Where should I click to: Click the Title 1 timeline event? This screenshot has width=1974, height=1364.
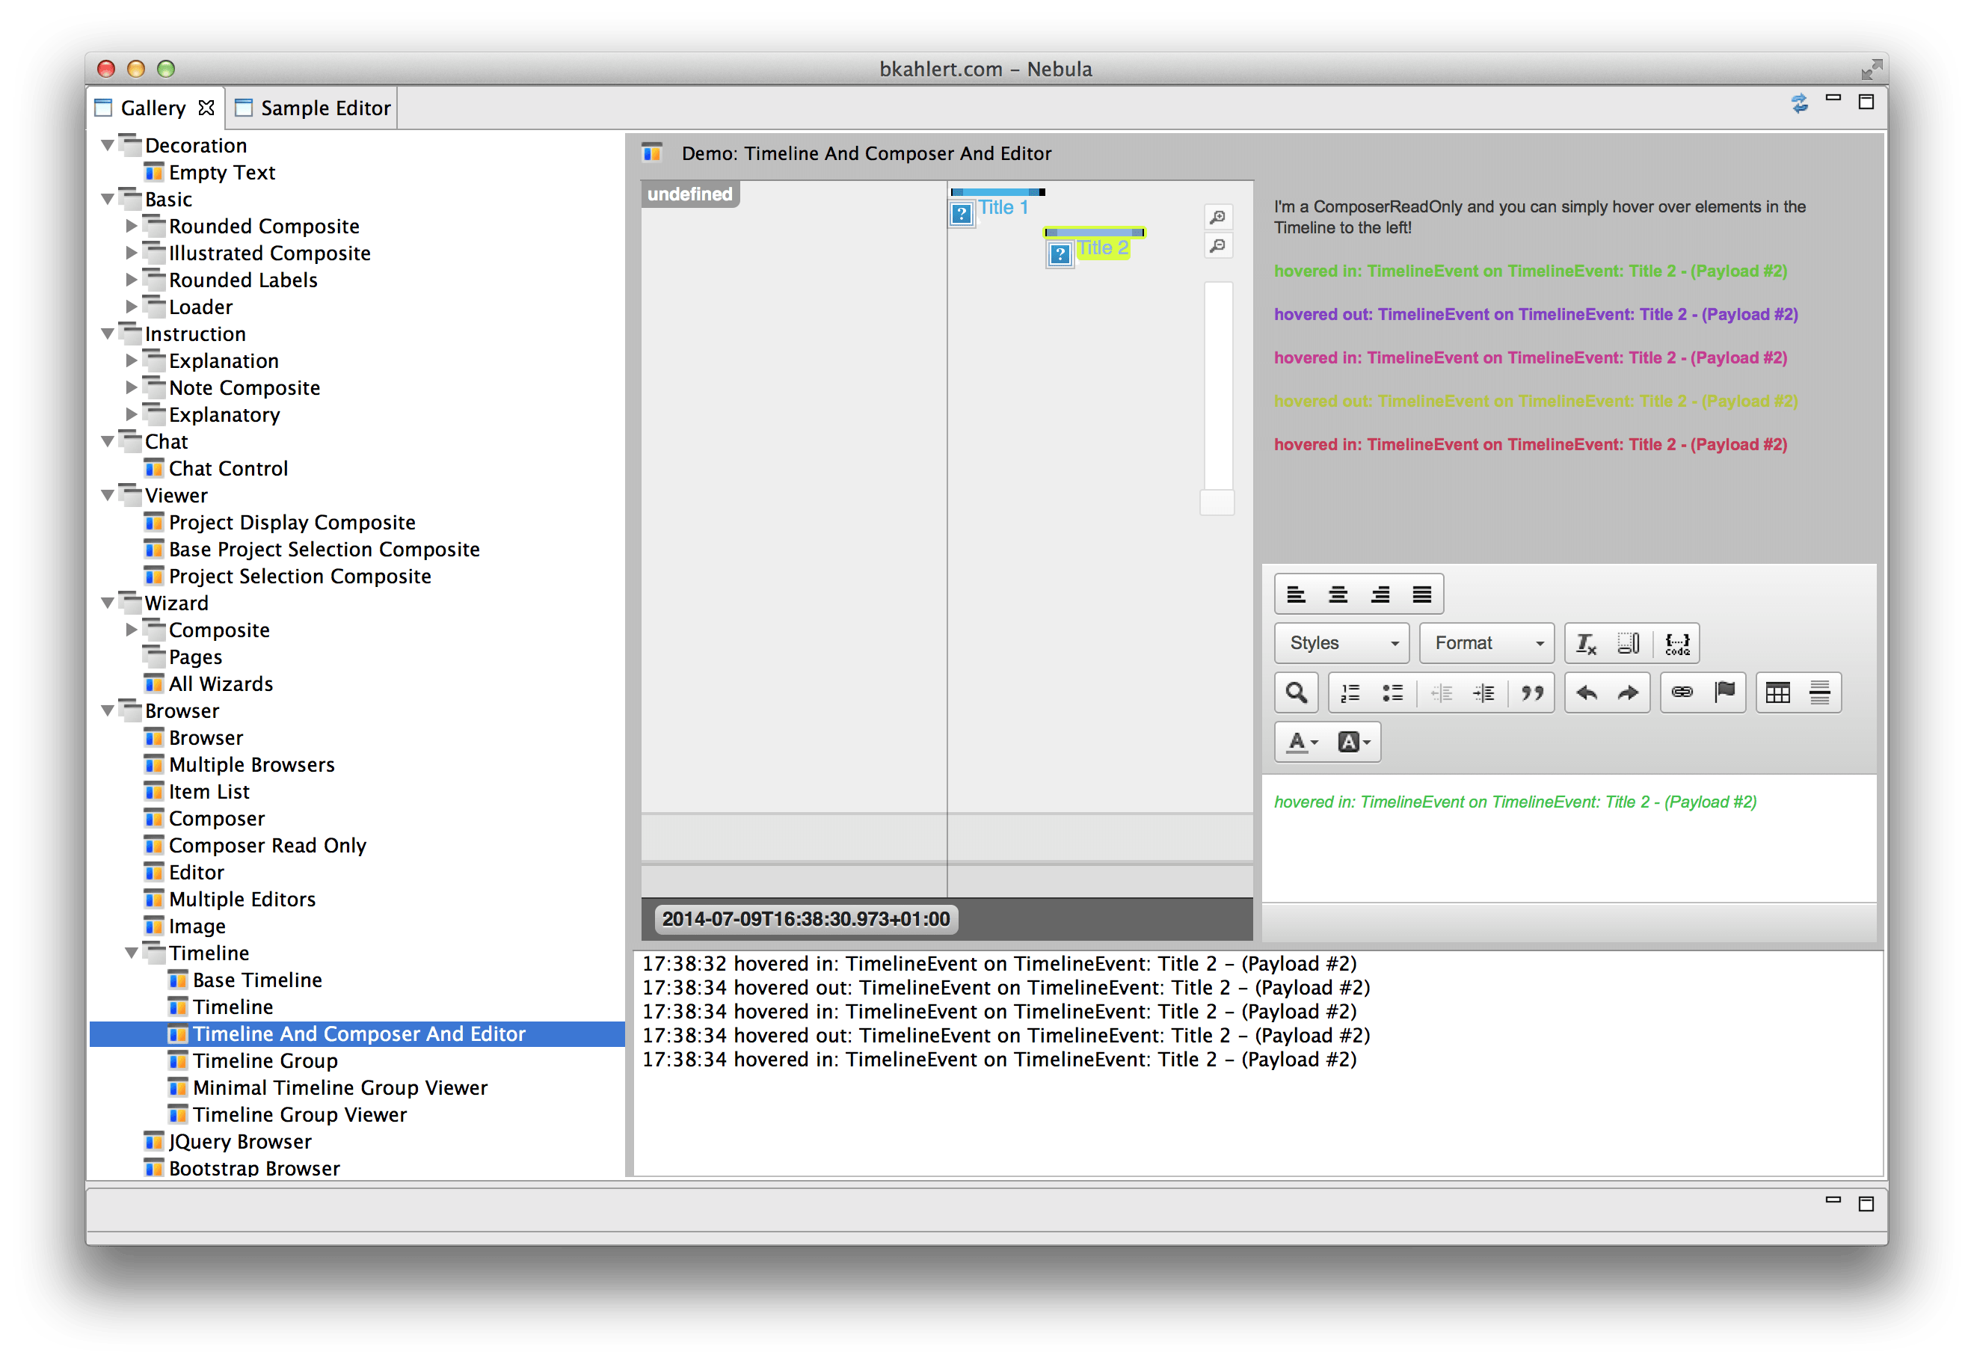click(x=1003, y=208)
